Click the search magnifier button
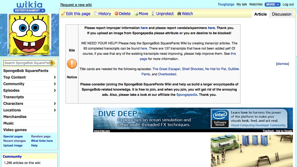The image size is (297, 167). pyautogui.click(x=52, y=63)
